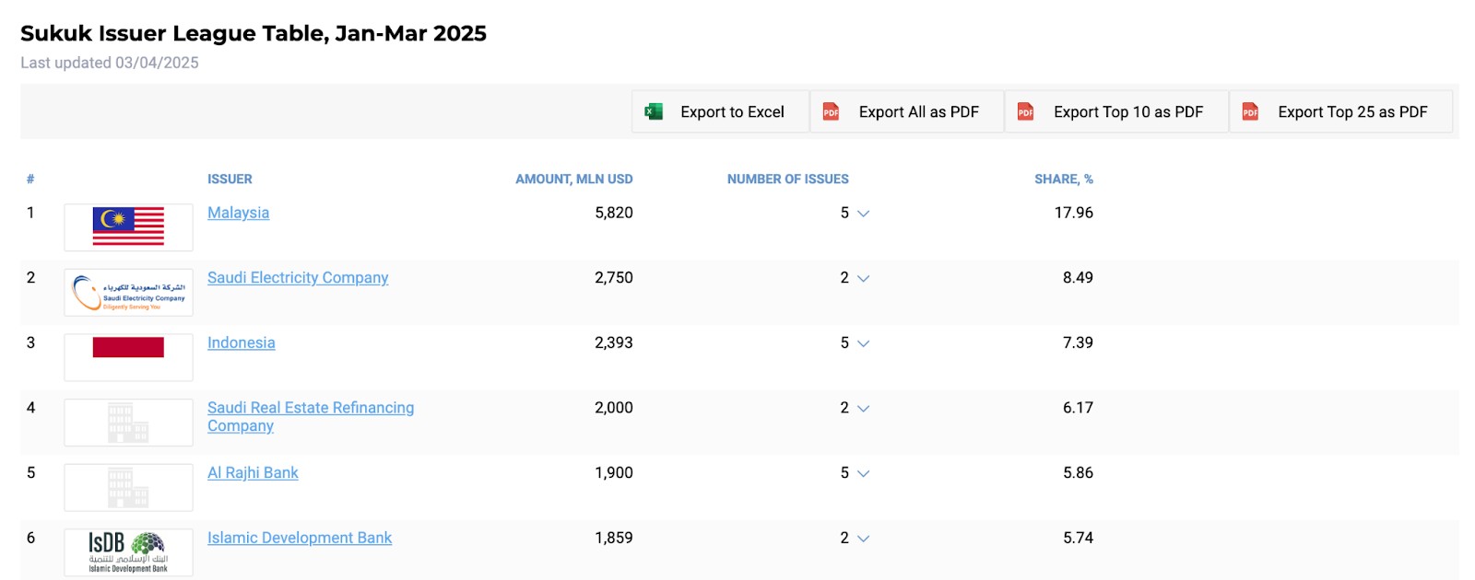This screenshot has width=1475, height=580.
Task: Click Malaysia's share value 17.96
Action: pos(1074,213)
